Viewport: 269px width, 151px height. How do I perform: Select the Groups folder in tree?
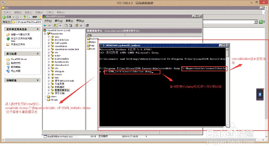[x=52, y=100]
